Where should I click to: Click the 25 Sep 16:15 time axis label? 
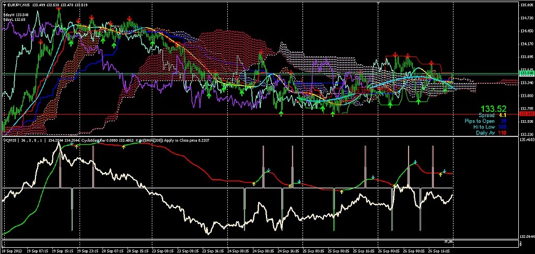coord(363,251)
